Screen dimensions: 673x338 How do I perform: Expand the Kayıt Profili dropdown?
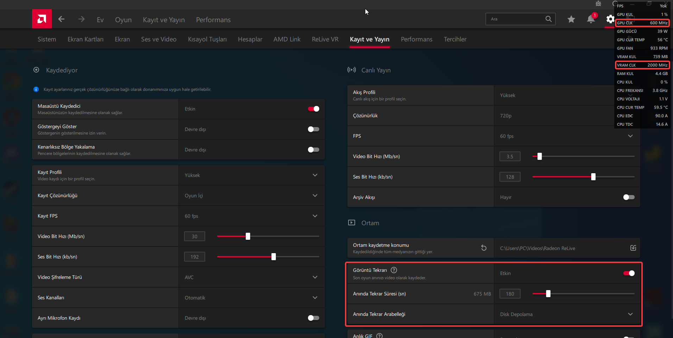tap(315, 175)
